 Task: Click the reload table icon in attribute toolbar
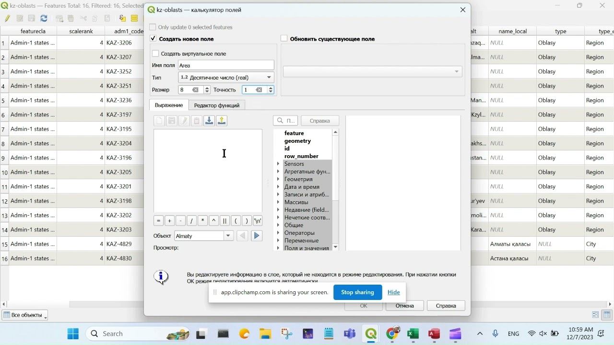[x=44, y=18]
